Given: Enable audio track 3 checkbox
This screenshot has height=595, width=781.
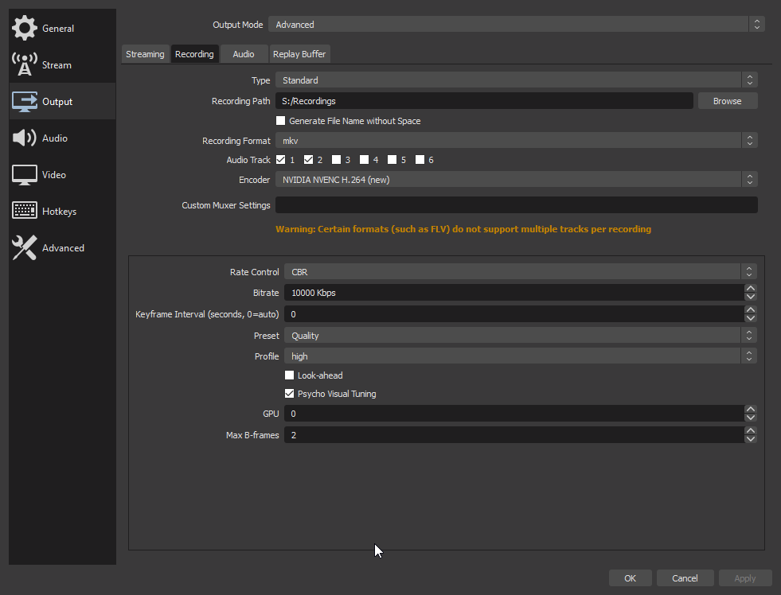Looking at the screenshot, I should (x=337, y=160).
